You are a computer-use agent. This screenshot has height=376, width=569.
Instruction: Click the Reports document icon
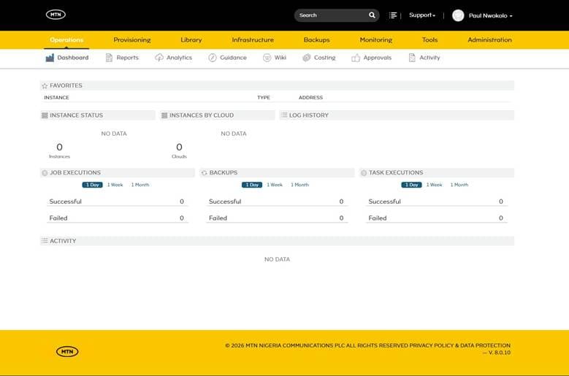pyautogui.click(x=109, y=58)
